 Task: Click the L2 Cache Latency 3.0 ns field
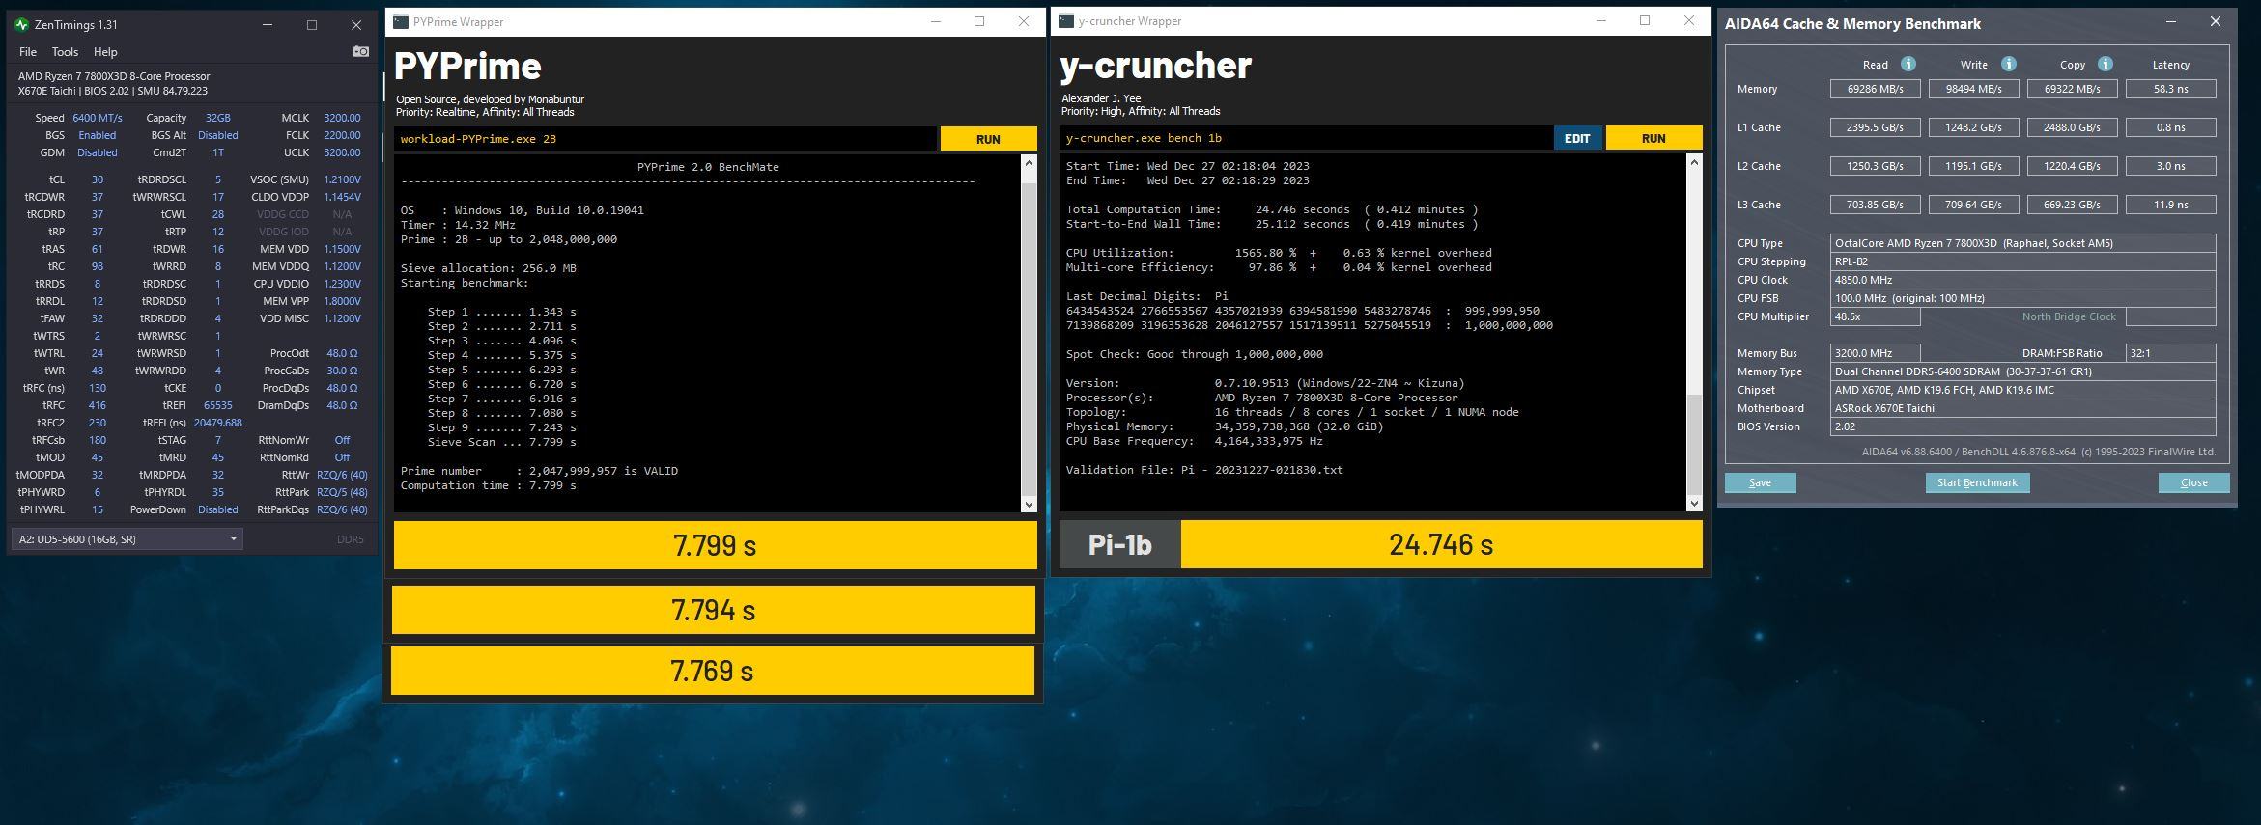pyautogui.click(x=2170, y=166)
